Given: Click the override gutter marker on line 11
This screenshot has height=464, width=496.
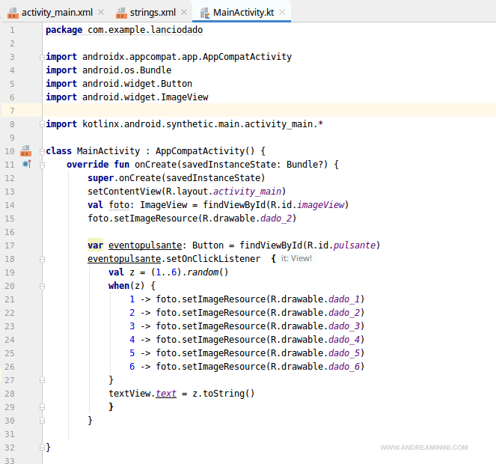Looking at the screenshot, I should point(27,164).
